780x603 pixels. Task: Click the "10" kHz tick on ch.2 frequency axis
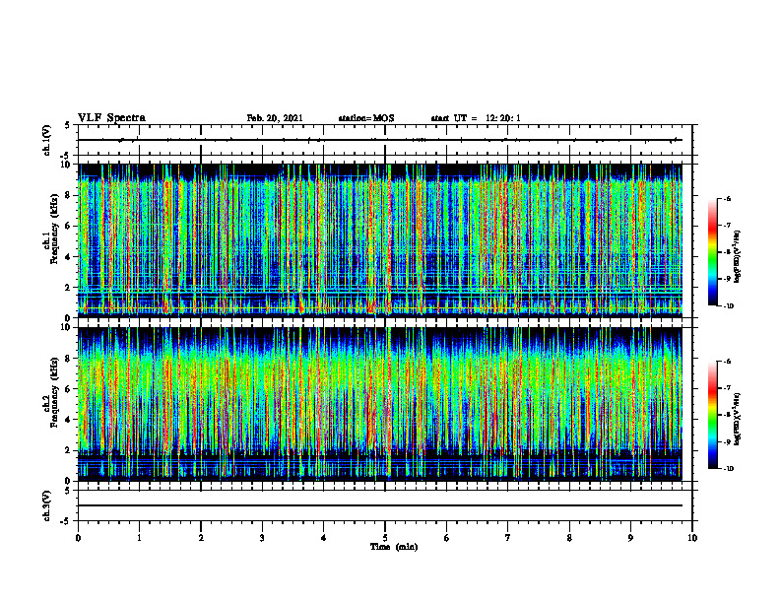tap(66, 327)
